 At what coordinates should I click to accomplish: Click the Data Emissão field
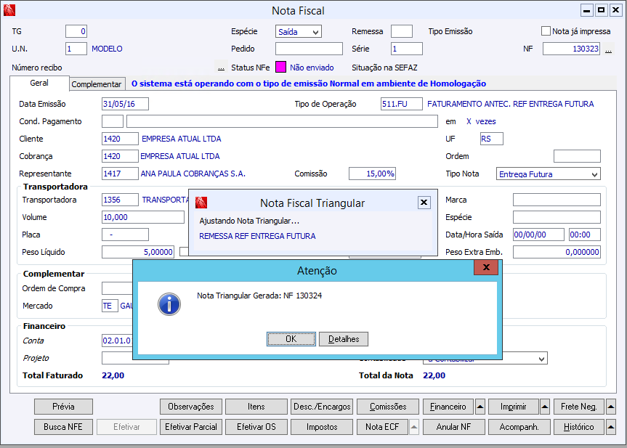tap(125, 104)
